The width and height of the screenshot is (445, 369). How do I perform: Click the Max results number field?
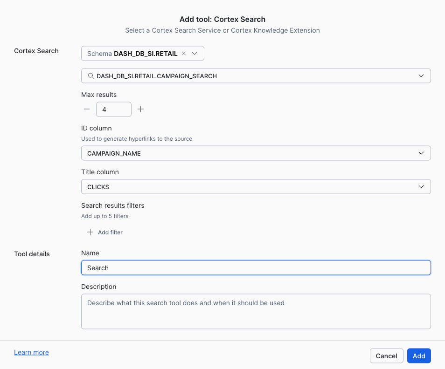point(113,109)
